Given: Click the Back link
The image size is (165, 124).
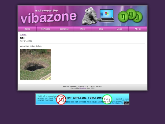Looking at the screenshot, I should (x=23, y=35).
